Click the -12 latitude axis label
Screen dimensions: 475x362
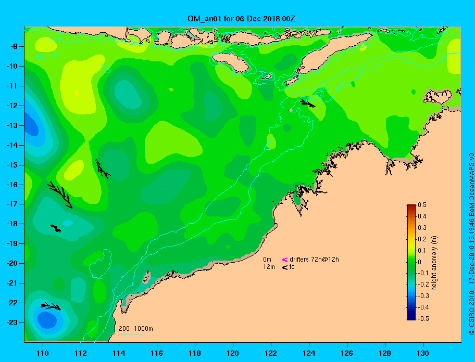click(x=11, y=106)
